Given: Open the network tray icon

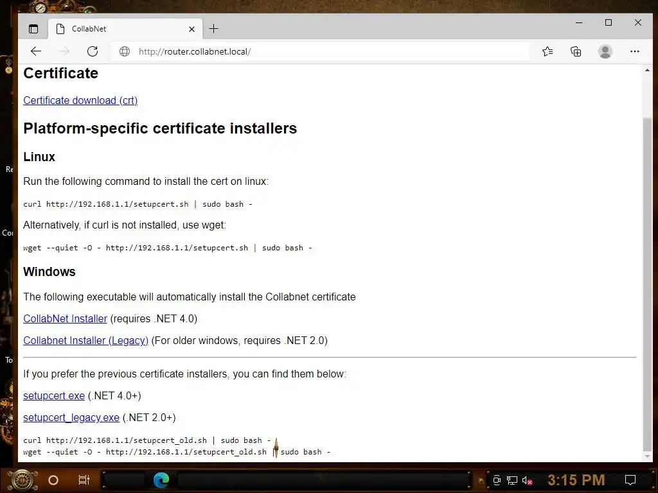Looking at the screenshot, I should pyautogui.click(x=512, y=480).
